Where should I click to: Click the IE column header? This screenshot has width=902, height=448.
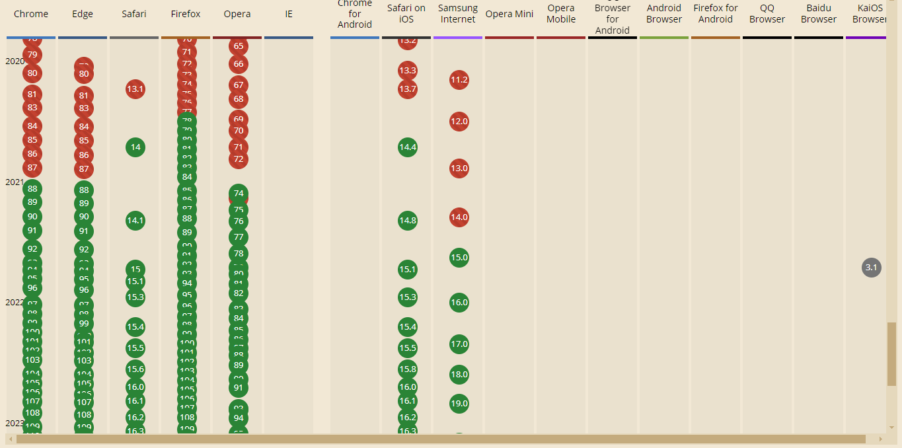point(289,14)
